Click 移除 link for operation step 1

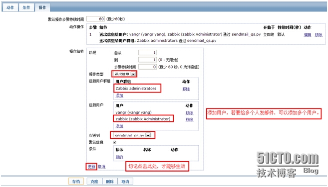tap(319, 35)
